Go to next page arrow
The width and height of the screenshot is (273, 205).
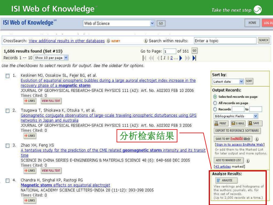coord(181,58)
